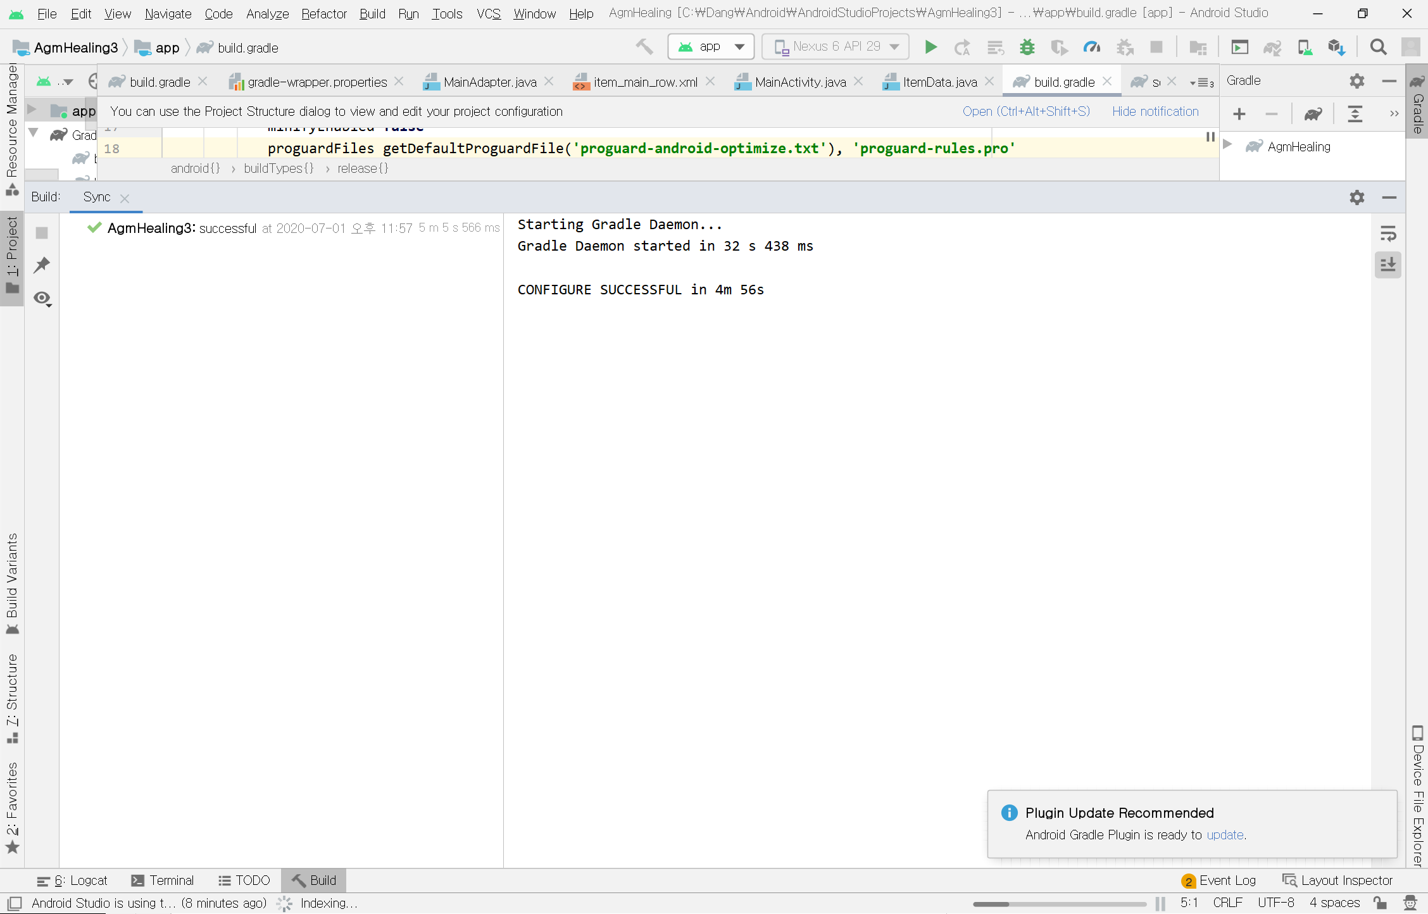Image resolution: width=1428 pixels, height=914 pixels.
Task: Open the Run Anything layout icon in toolbar
Action: (x=1239, y=47)
